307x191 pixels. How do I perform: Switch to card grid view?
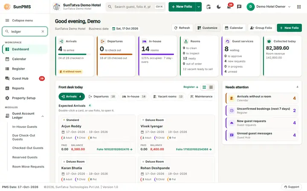click(204, 87)
